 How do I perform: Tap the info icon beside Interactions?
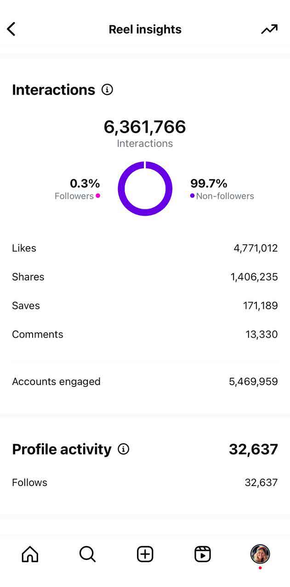107,89
